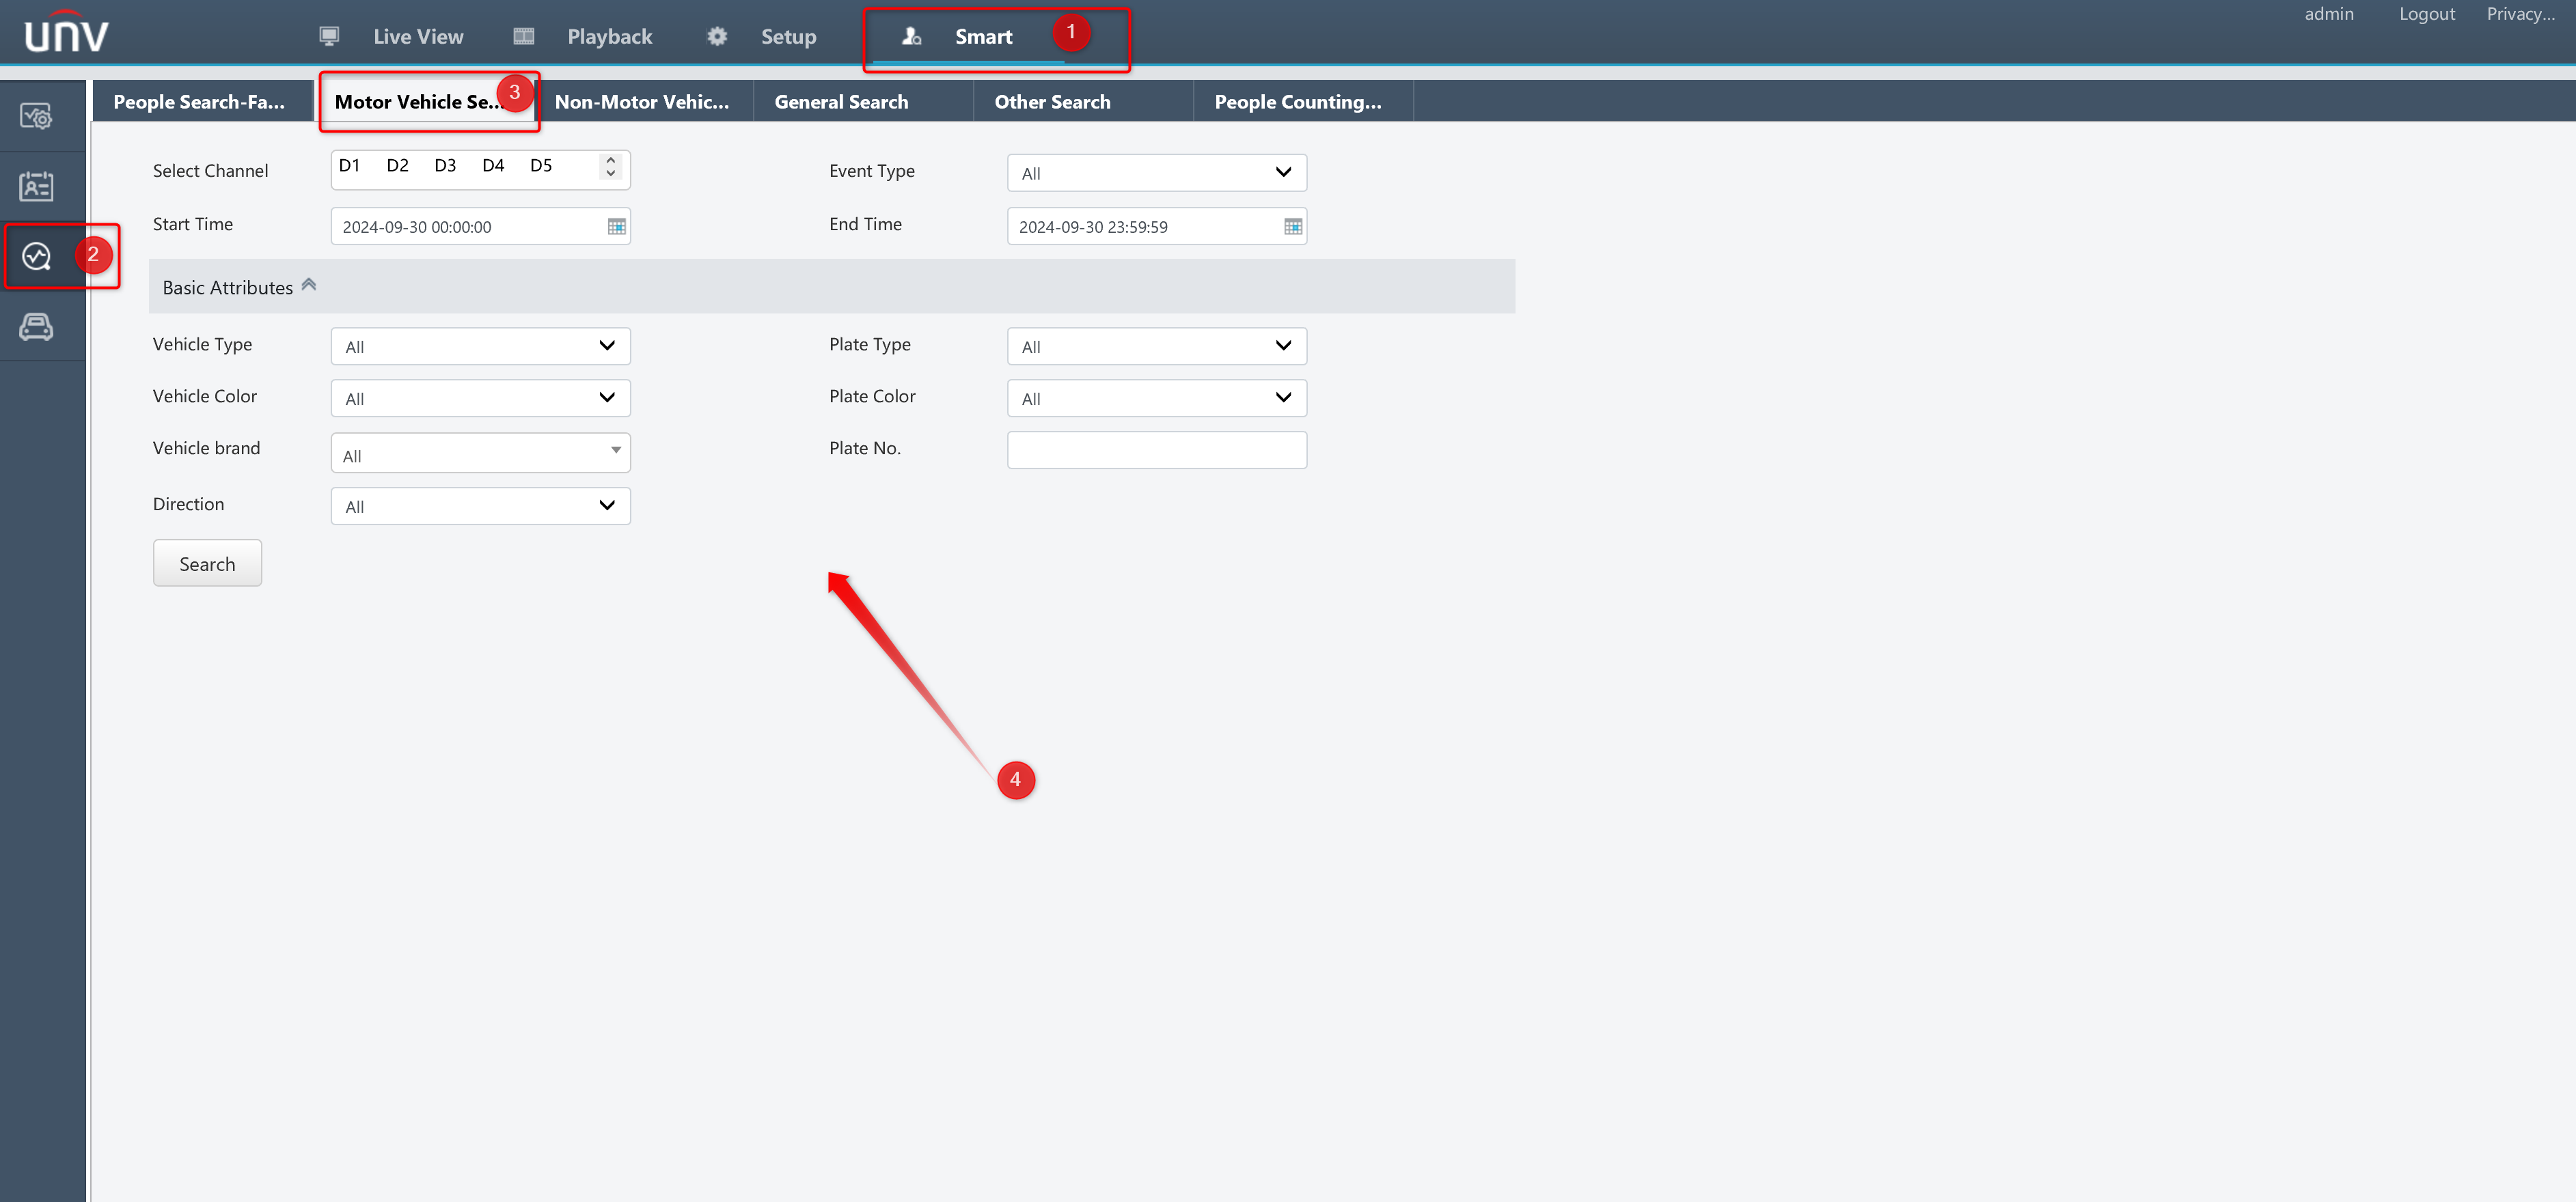2576x1202 pixels.
Task: Click the Plate No. input field
Action: tap(1156, 449)
